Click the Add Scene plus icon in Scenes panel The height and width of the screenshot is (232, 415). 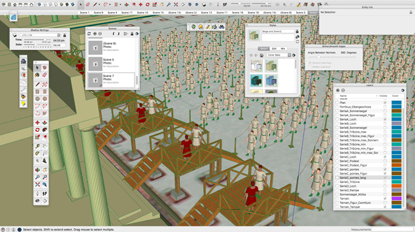[94, 34]
